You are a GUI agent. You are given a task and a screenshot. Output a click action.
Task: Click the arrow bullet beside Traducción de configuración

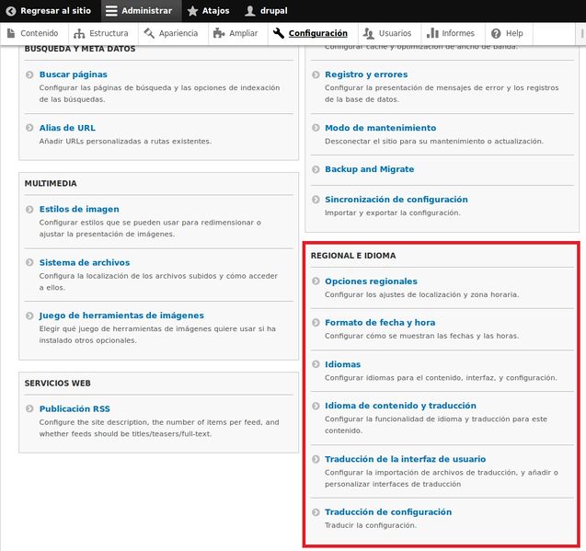[x=316, y=512]
